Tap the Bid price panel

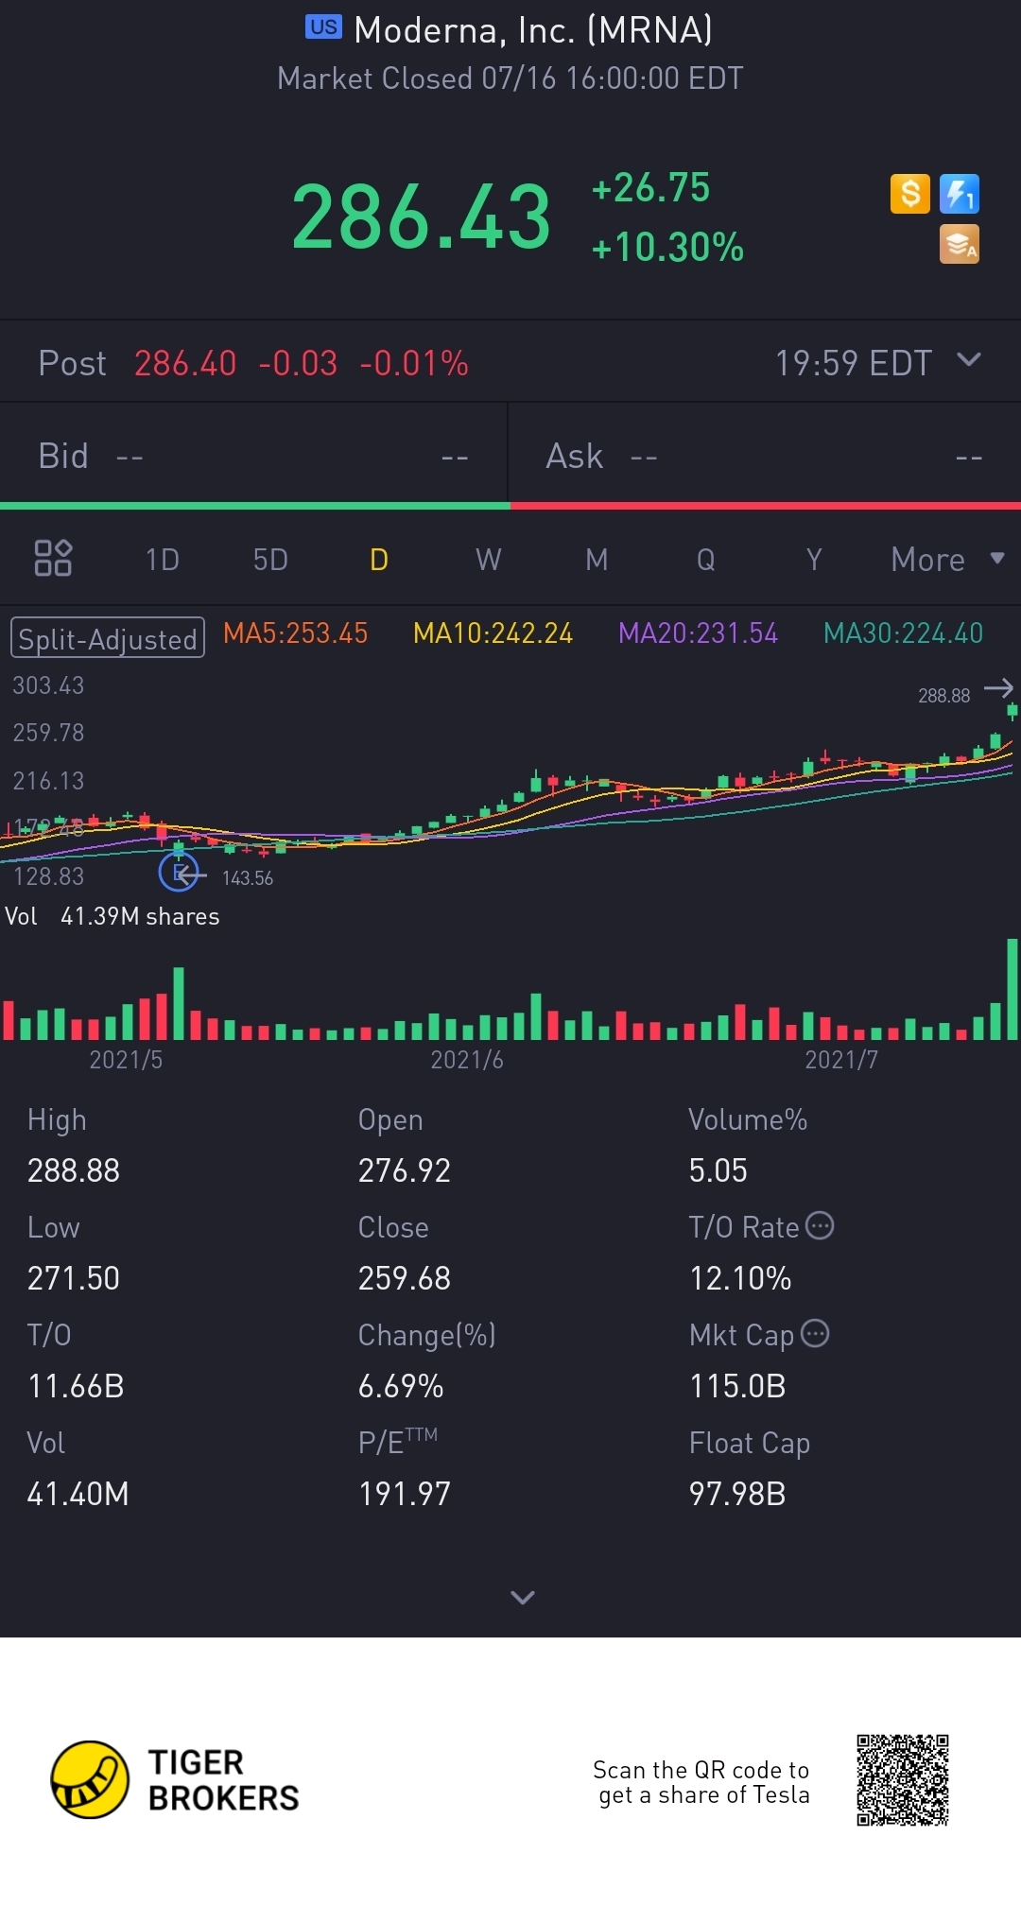tap(253, 456)
